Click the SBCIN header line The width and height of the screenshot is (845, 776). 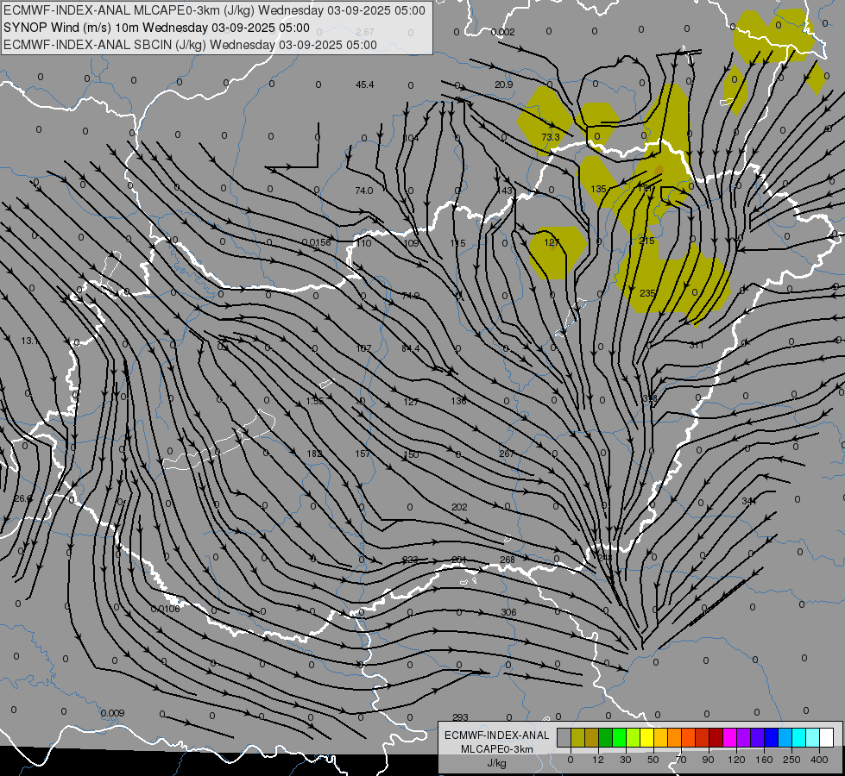190,45
